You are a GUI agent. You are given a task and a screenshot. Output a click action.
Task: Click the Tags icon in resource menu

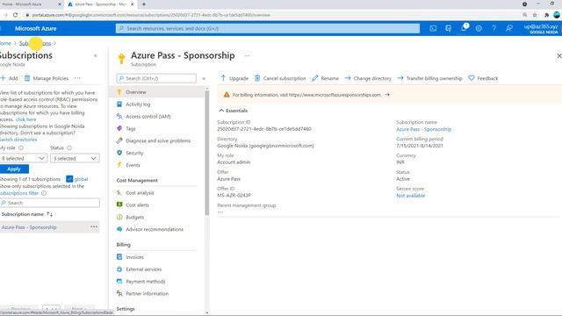pyautogui.click(x=119, y=128)
